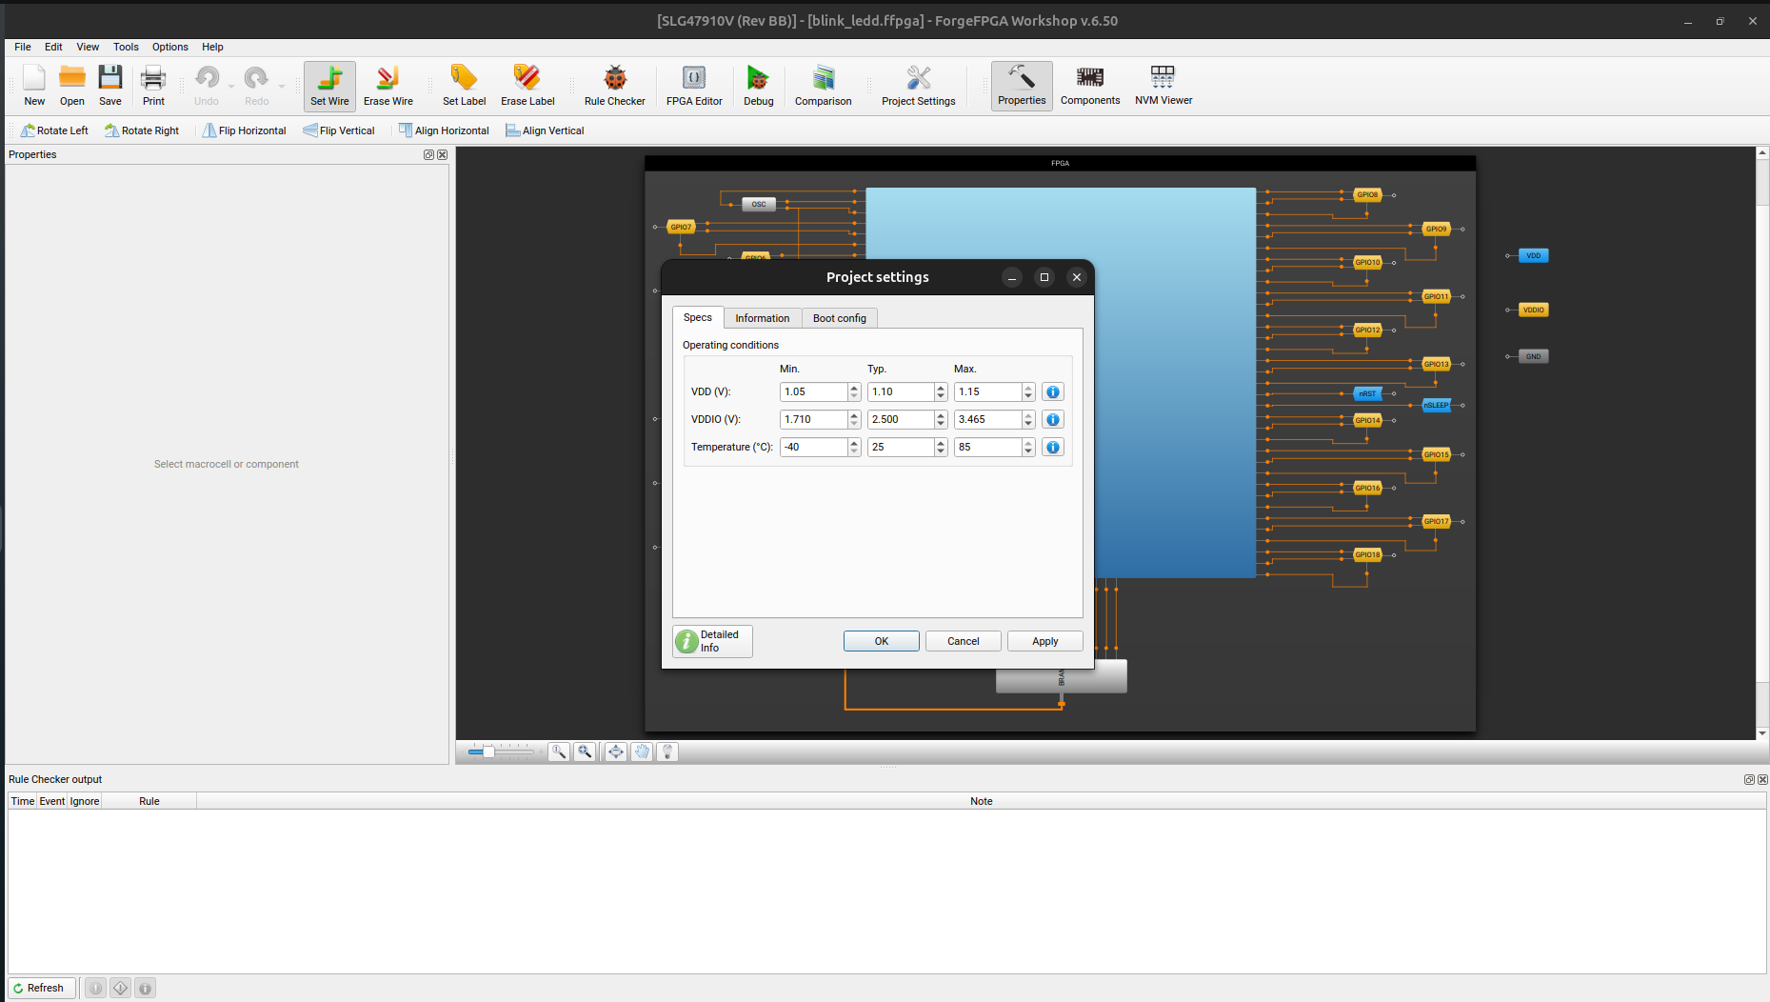The image size is (1770, 1002).
Task: Open the Tools menu
Action: 126,47
